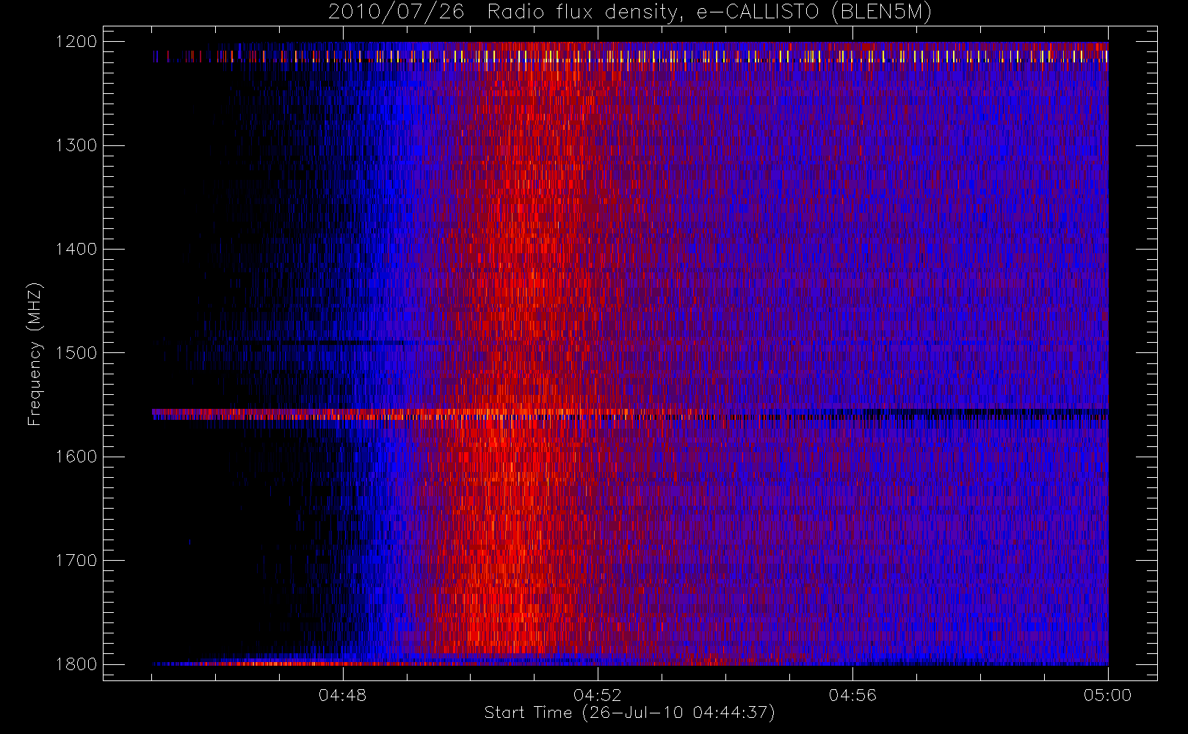
Task: Click the plot title '2010/07/26 Radio flux density, e-CALLISTO (BLEN5M)'
Action: tap(630, 12)
